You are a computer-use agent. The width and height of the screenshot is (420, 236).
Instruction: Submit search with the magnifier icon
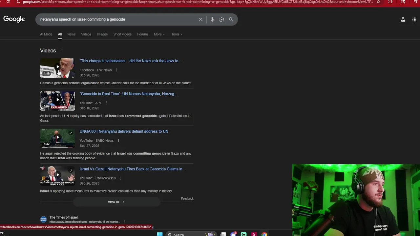pos(231,19)
